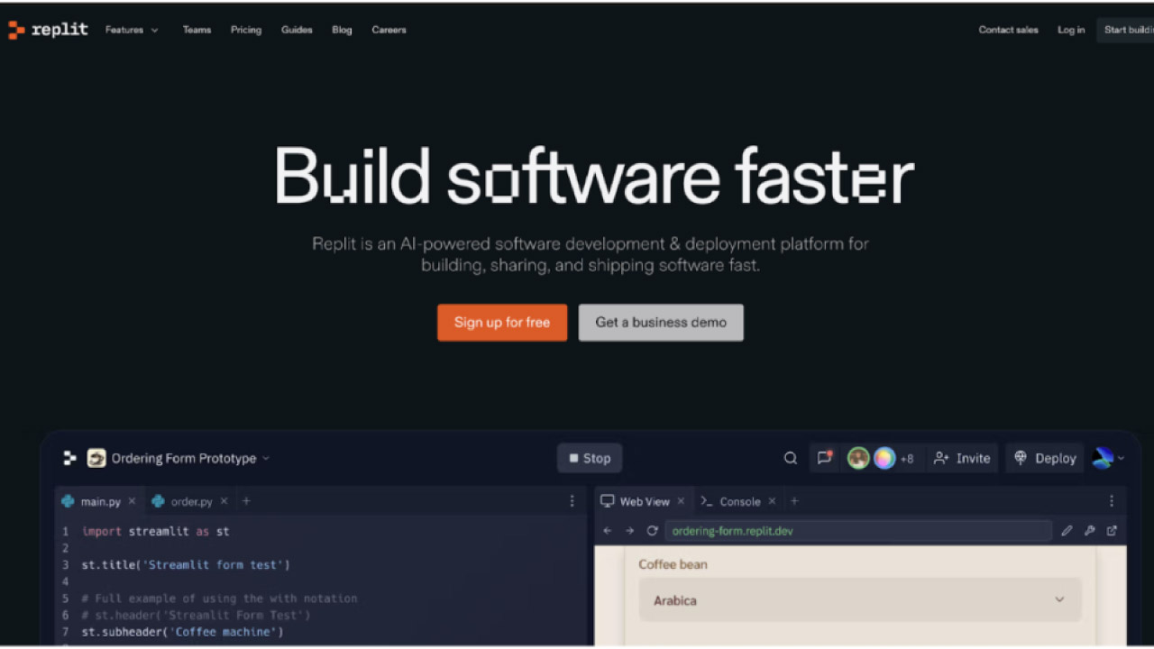Click the webview back arrow
The height and width of the screenshot is (649, 1154).
608,531
